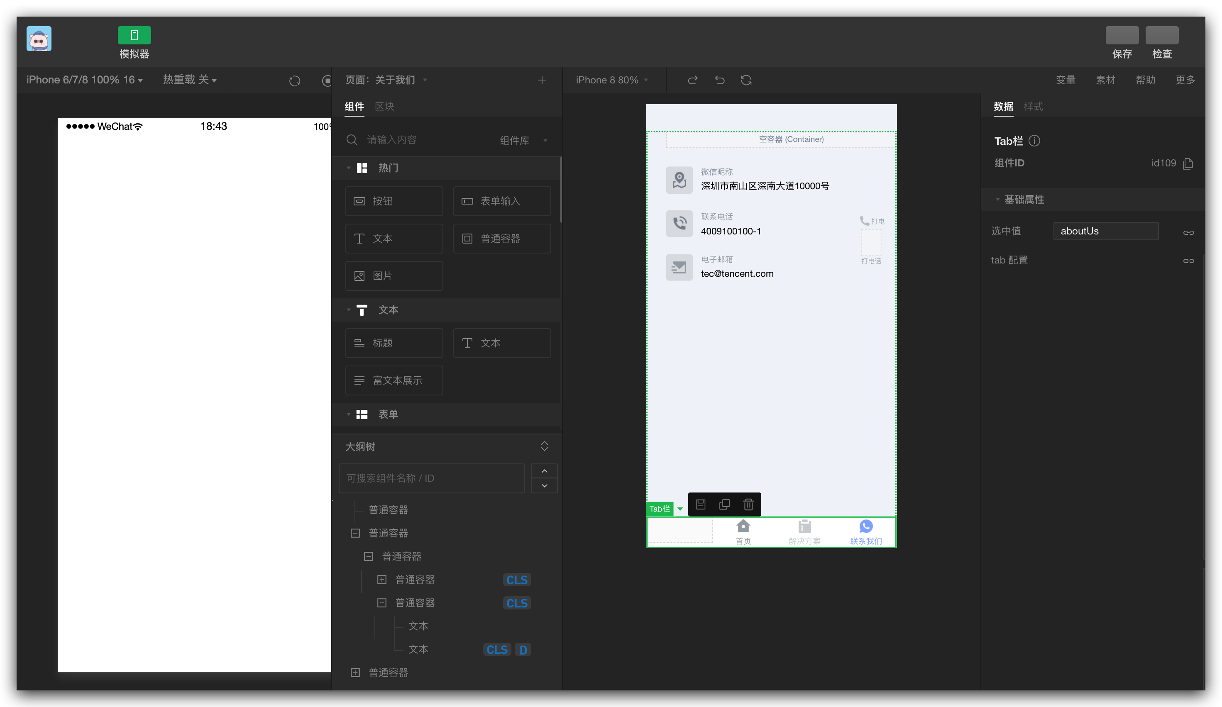Expand the 普通容器 node with CLS badge

[381, 580]
